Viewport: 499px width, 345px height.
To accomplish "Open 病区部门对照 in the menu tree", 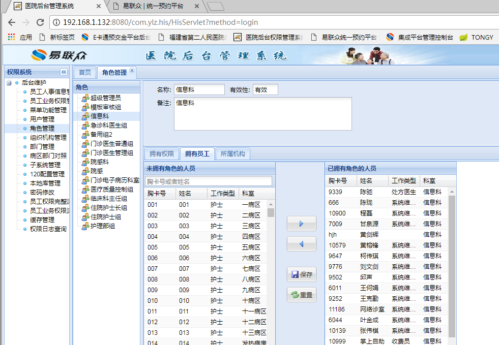I will click(48, 156).
